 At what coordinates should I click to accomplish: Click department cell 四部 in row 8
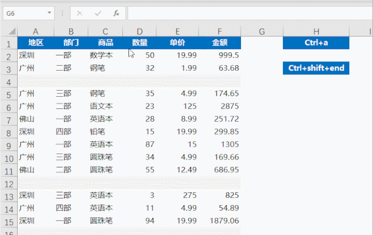coord(71,132)
